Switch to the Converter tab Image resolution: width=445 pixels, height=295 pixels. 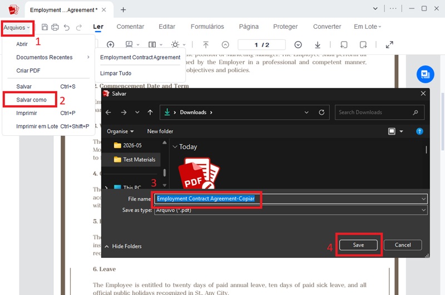point(327,27)
